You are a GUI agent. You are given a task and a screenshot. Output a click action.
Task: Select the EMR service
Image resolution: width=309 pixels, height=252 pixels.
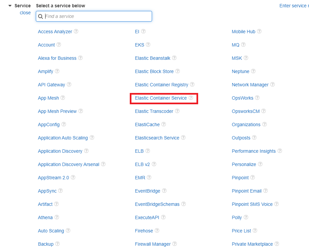coord(140,178)
